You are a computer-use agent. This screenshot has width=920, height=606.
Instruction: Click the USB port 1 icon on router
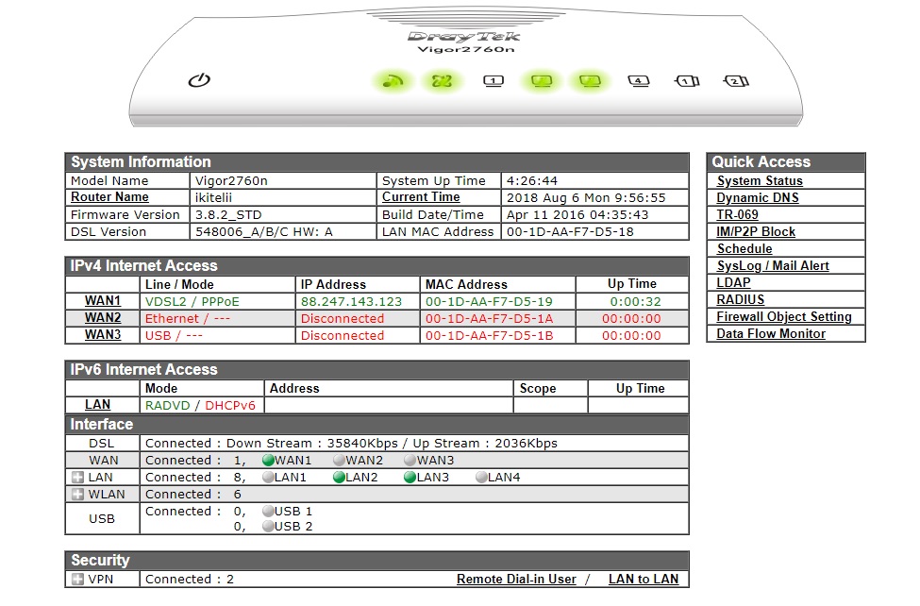(x=687, y=81)
